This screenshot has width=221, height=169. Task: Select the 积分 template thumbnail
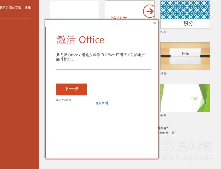tap(185, 14)
